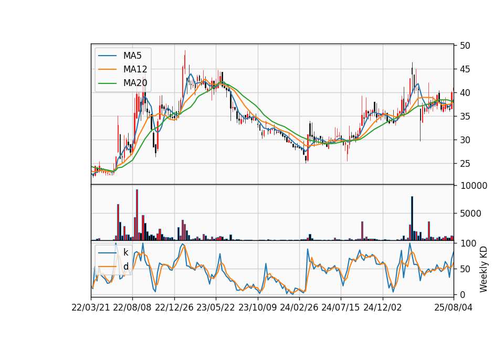Image resolution: width=504 pixels, height=362 pixels.
Task: Click the Weekly KD axis label
Action: click(483, 270)
